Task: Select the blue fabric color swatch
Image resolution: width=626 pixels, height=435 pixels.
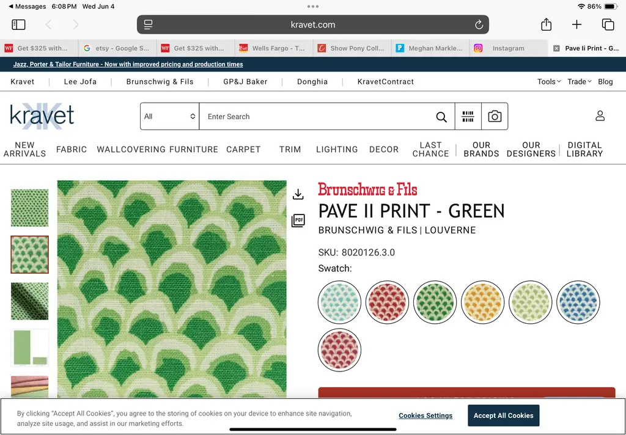Action: click(578, 302)
